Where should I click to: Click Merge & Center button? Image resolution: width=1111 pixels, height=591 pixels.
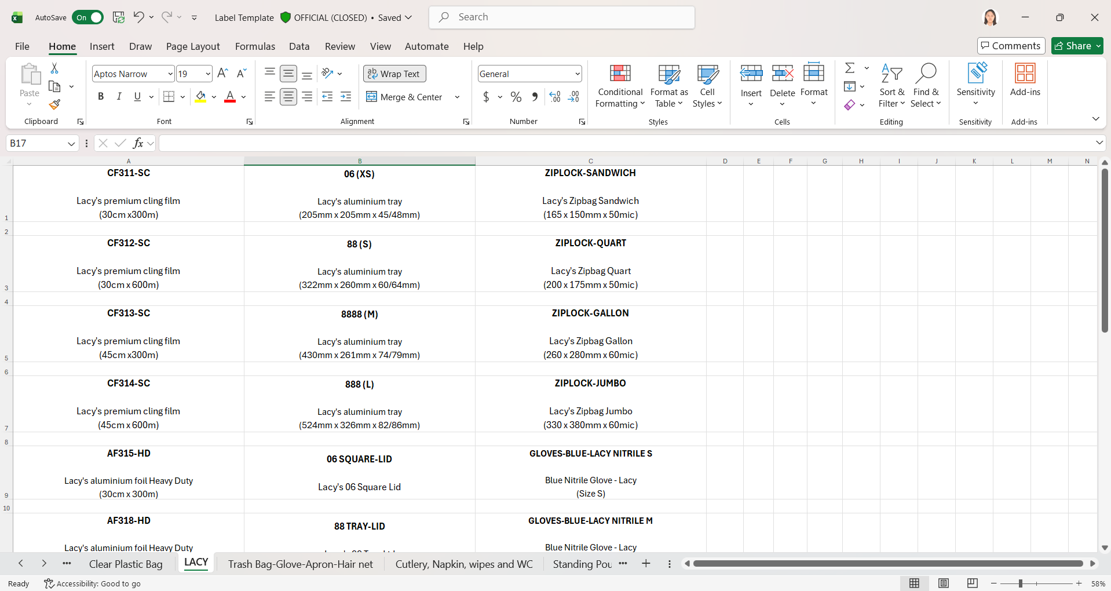404,97
